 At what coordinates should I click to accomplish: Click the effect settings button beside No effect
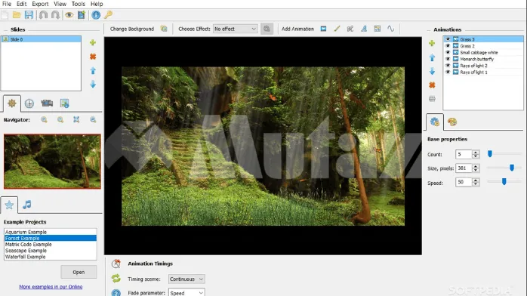pyautogui.click(x=267, y=29)
